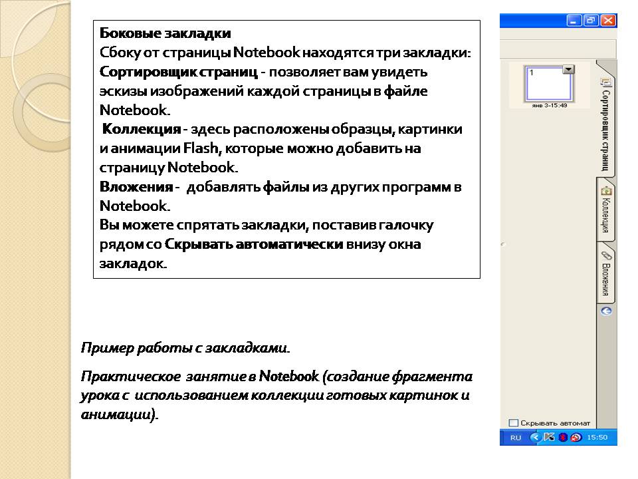Open the RU language indicator
Image resolution: width=638 pixels, height=479 pixels.
[x=516, y=438]
